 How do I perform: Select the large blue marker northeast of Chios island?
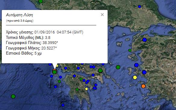[137, 65]
